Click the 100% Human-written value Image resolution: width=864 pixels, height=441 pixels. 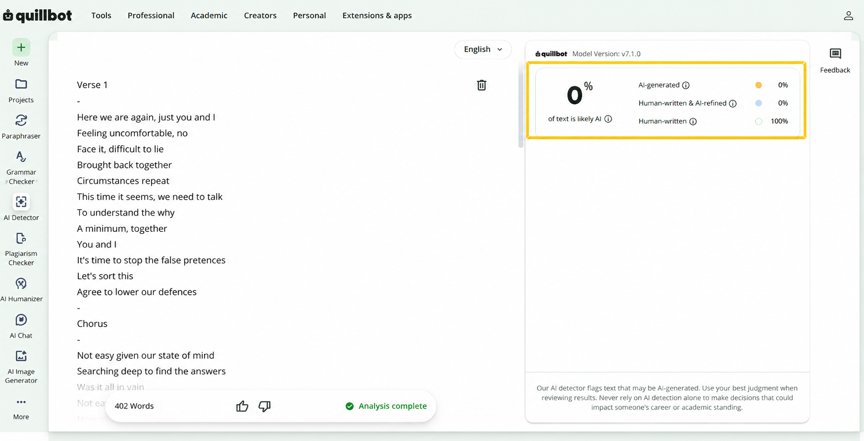pyautogui.click(x=779, y=122)
